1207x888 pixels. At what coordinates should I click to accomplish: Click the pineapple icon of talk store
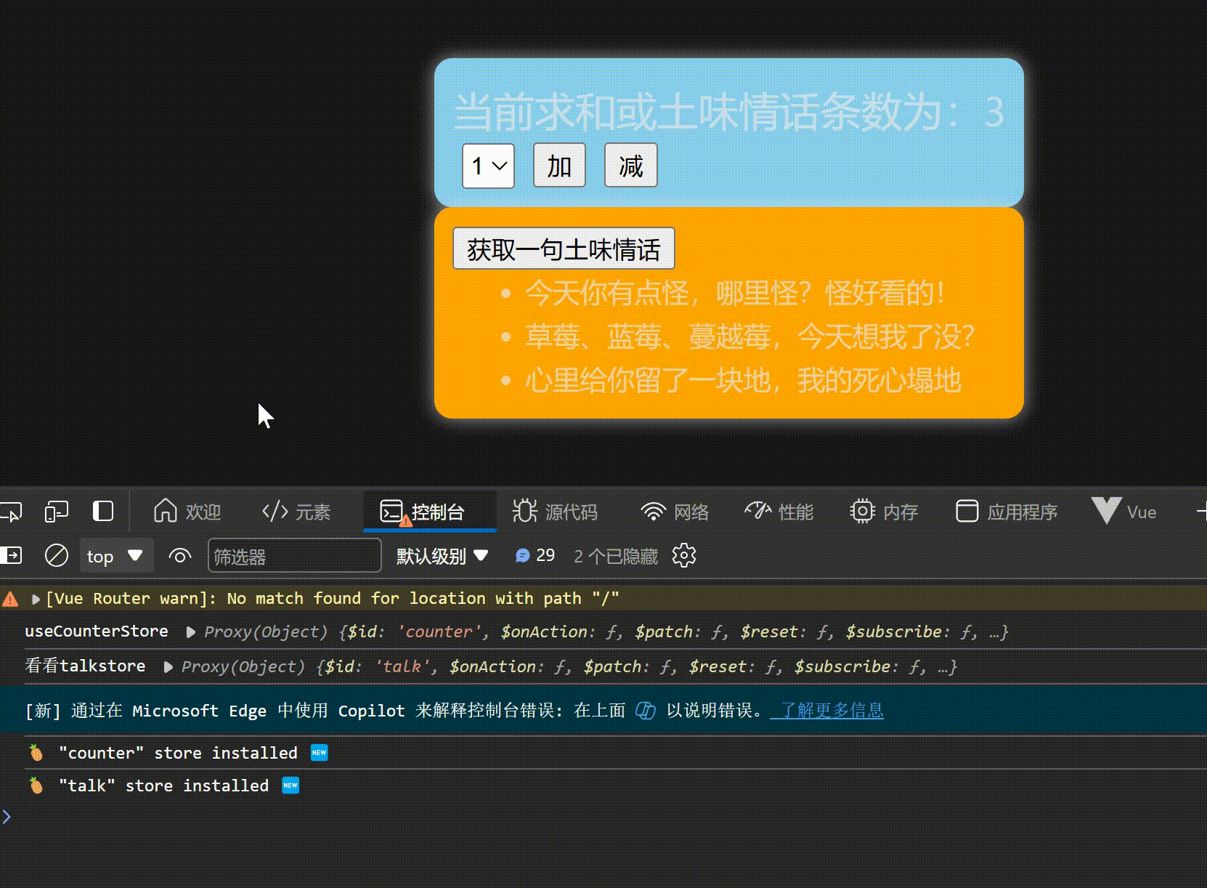[36, 786]
